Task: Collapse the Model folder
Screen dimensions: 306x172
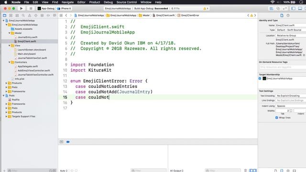Action: (10, 33)
